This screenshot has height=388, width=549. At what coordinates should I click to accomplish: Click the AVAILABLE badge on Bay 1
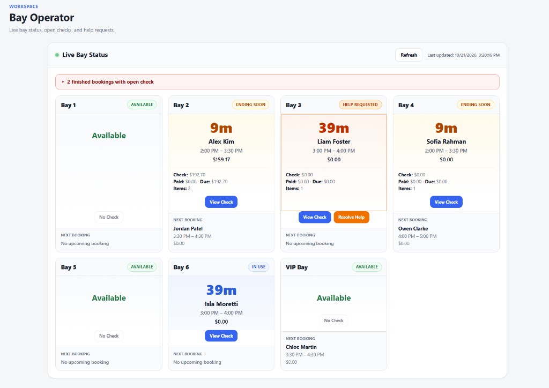click(142, 105)
